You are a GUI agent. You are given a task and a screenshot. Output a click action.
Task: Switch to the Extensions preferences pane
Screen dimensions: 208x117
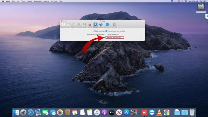click(x=107, y=25)
